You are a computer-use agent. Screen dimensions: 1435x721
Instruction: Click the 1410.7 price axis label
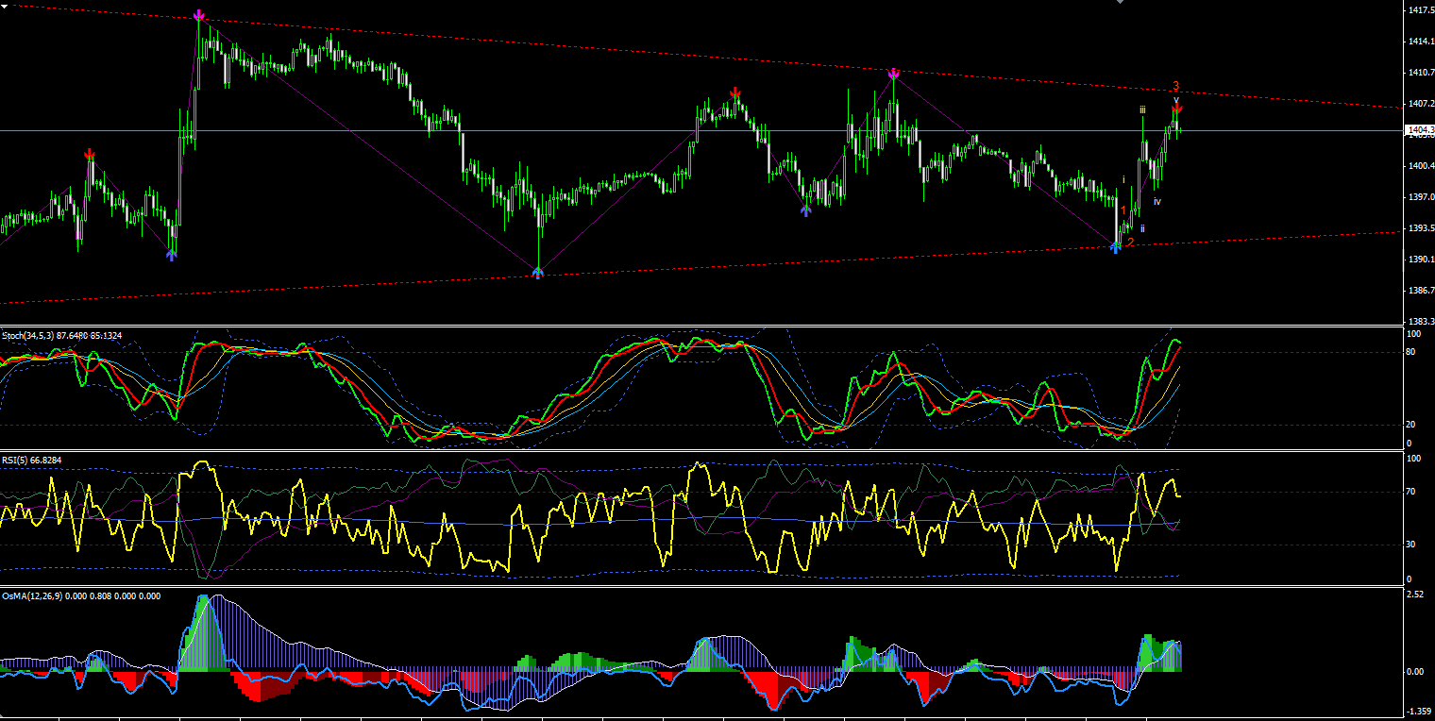pos(1421,73)
